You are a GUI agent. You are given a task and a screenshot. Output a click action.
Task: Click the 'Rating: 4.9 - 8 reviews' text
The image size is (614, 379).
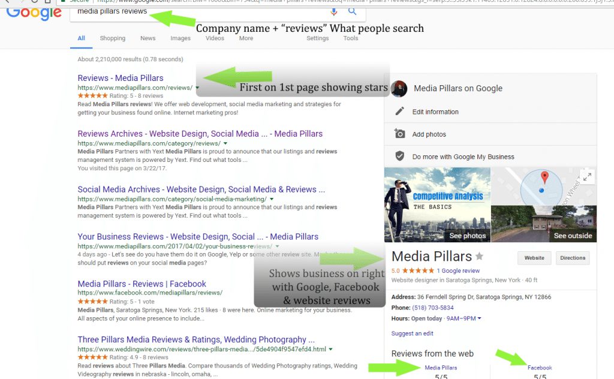[x=139, y=357]
